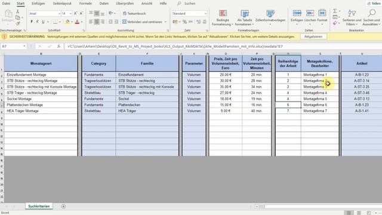This screenshot has width=382, height=215.
Task: Toggle italic formatting (K)
Action: click(37, 21)
